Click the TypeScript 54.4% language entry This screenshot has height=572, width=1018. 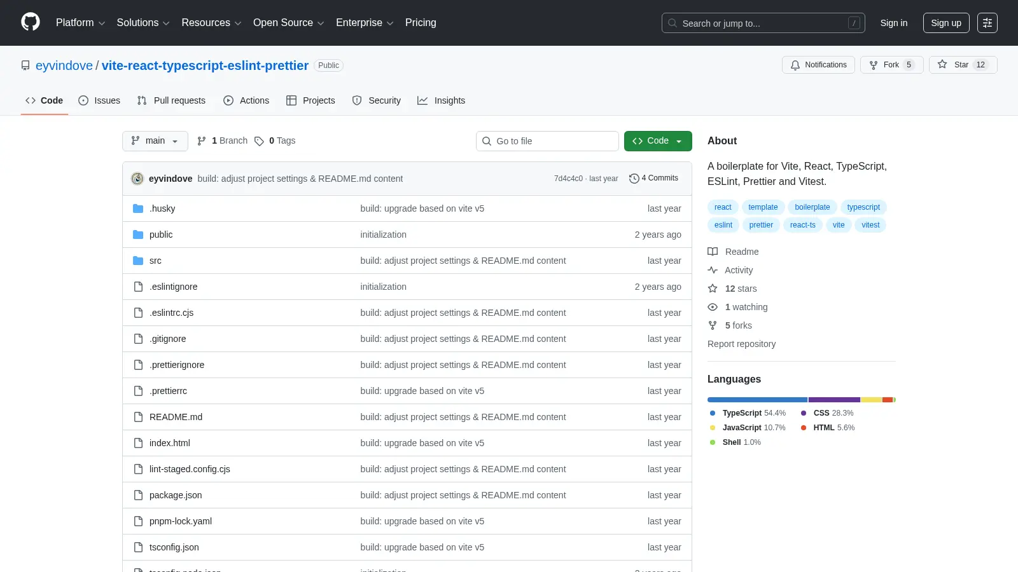coord(748,413)
